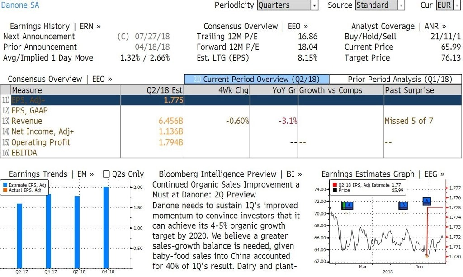Switch to Prior Period Analysis (Q1/18) tab
The height and width of the screenshot is (277, 463).
(395, 79)
